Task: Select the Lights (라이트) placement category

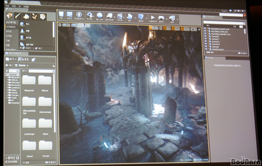Action: pos(9,31)
